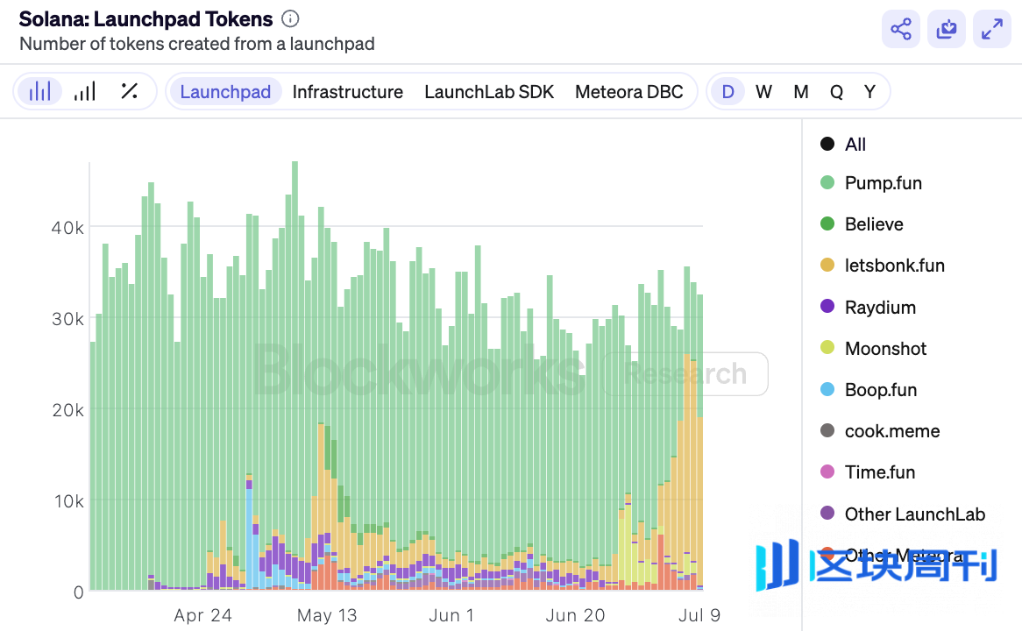The width and height of the screenshot is (1022, 631).
Task: Switch to Infrastructure tab
Action: coord(347,92)
